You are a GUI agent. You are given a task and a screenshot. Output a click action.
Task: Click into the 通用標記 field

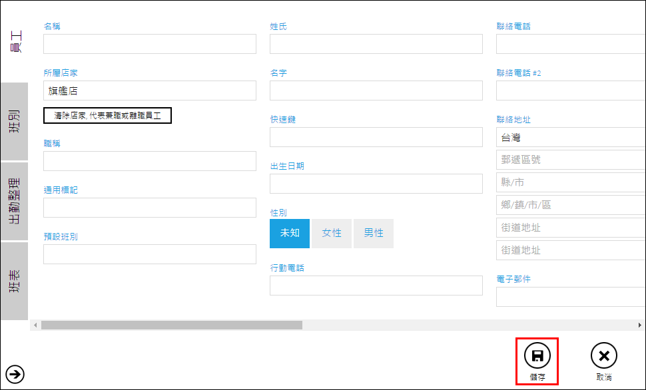click(150, 208)
